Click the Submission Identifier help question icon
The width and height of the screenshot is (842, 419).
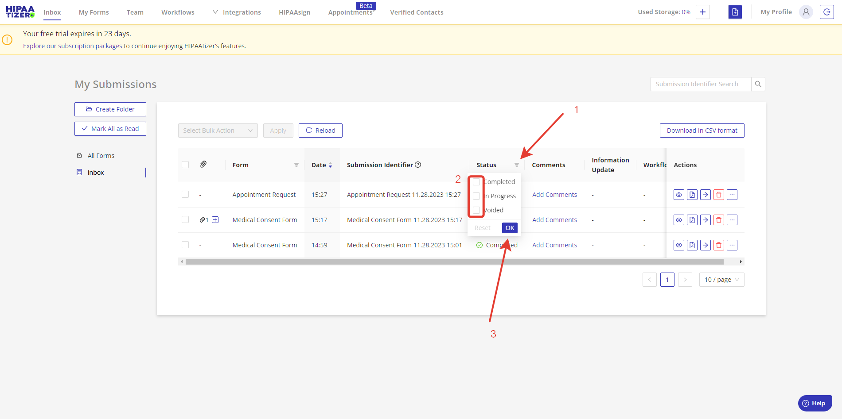coord(418,165)
